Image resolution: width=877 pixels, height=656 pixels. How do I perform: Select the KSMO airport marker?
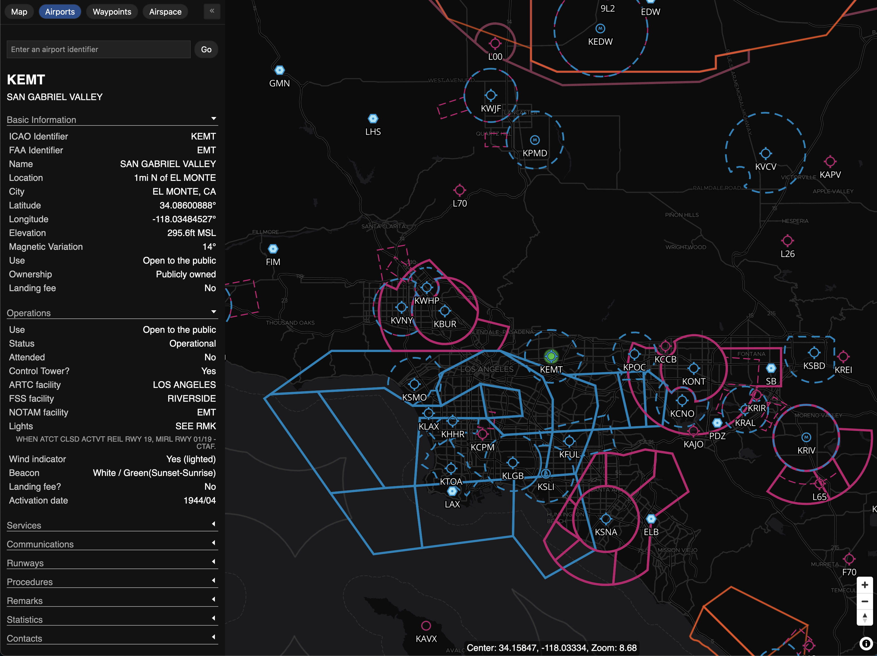(x=414, y=384)
